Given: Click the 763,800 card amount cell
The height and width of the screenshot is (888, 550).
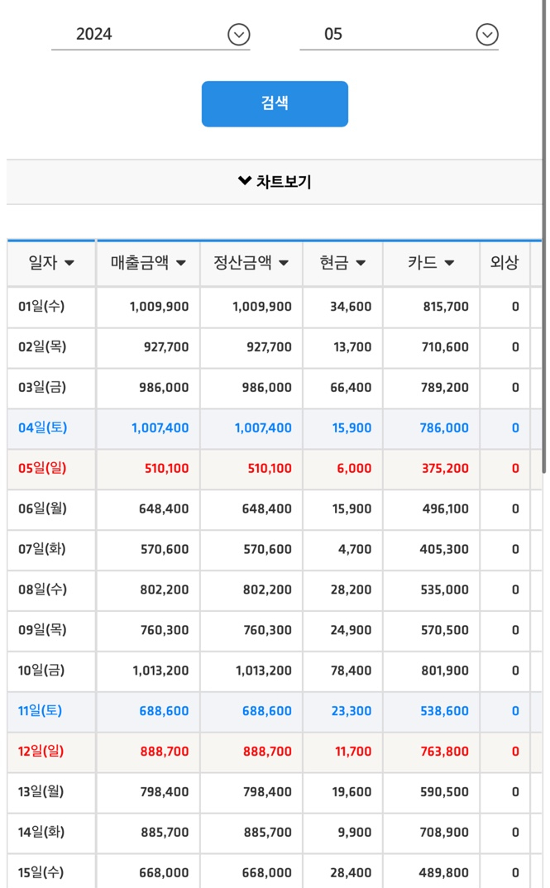Looking at the screenshot, I should tap(445, 752).
